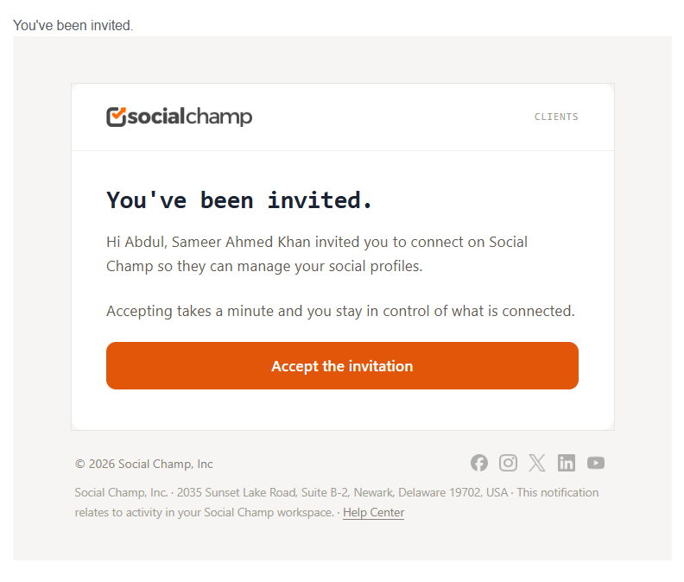684x582 pixels.
Task: Click the Accepting takes a minute sentence
Action: (340, 311)
